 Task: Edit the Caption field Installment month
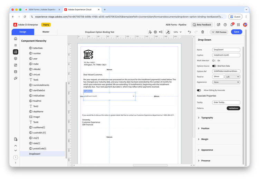coord(226,55)
